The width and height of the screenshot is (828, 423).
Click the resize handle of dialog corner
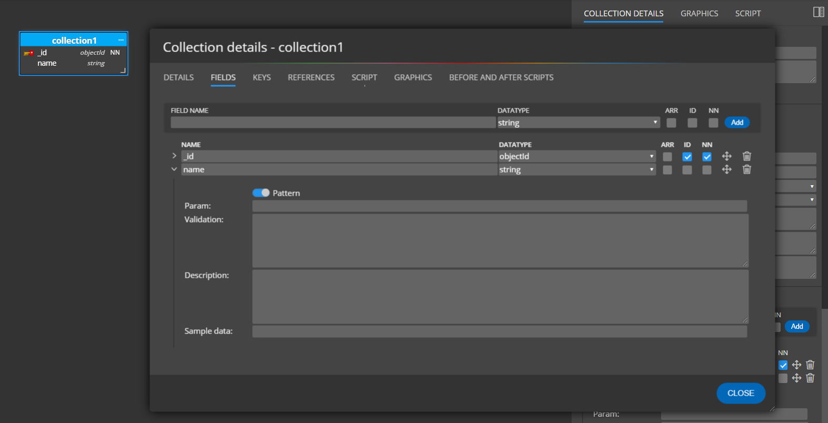click(772, 408)
